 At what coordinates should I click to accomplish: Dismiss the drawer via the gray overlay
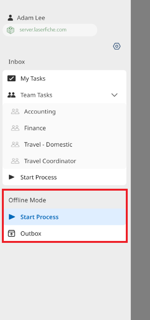[x=140, y=160]
